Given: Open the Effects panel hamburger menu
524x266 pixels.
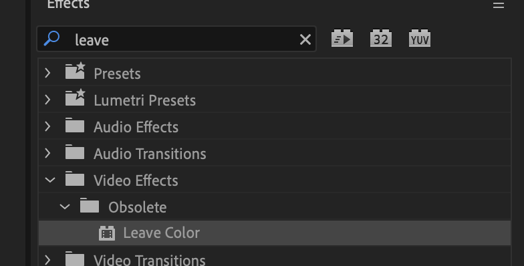Looking at the screenshot, I should point(499,5).
